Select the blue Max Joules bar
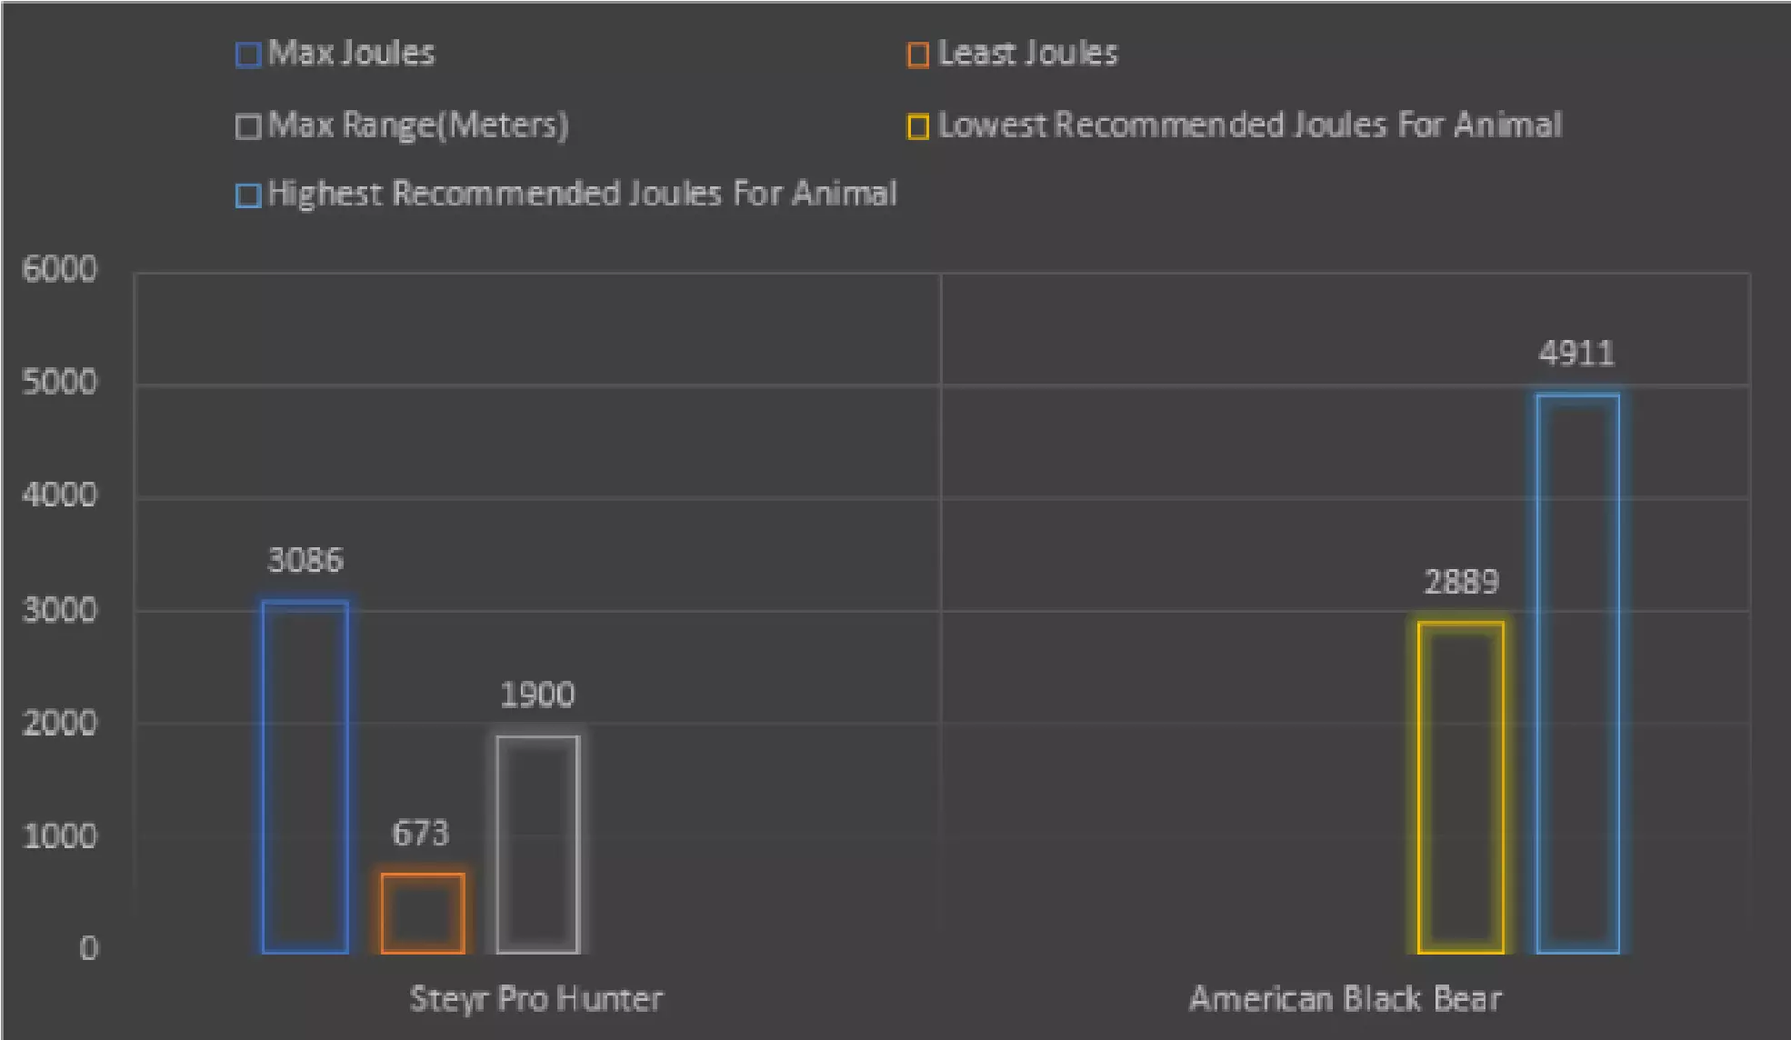Screen dimensions: 1791x1040 pyautogui.click(x=305, y=777)
